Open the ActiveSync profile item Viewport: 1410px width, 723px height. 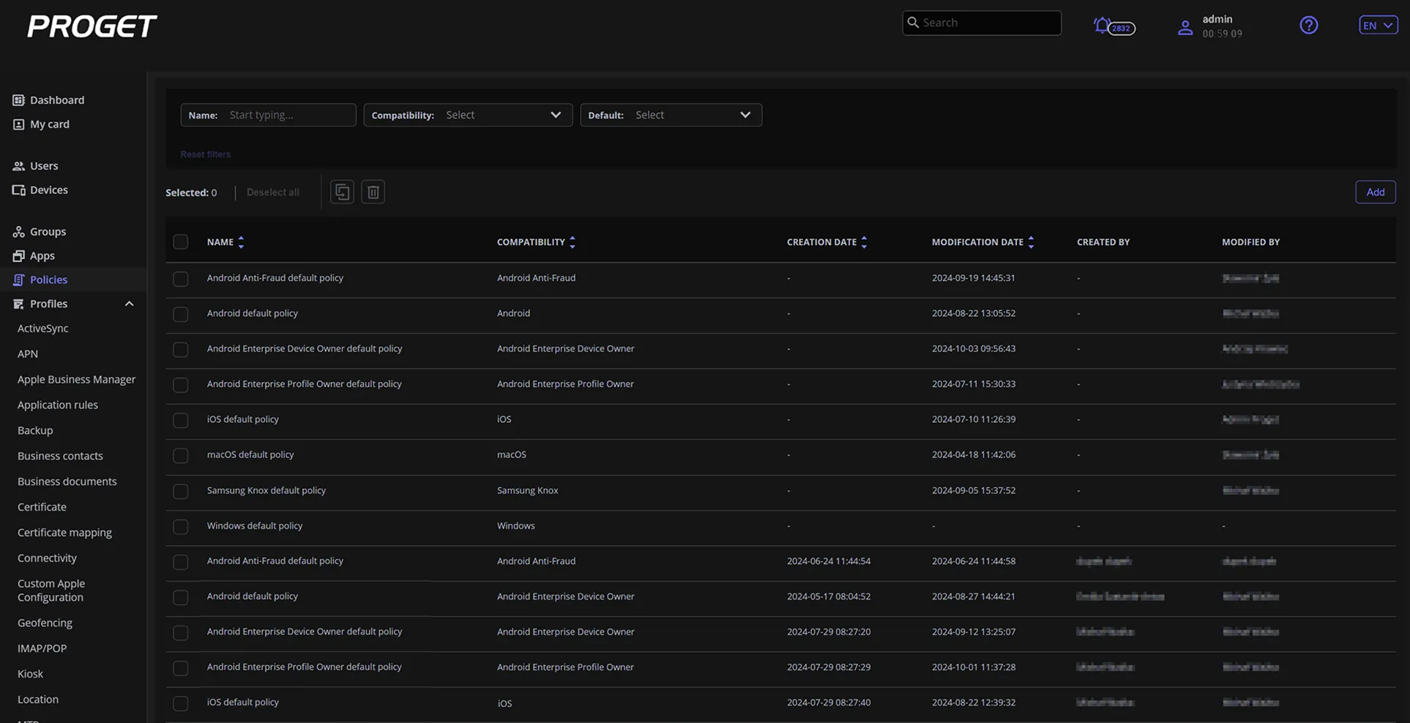coord(42,329)
